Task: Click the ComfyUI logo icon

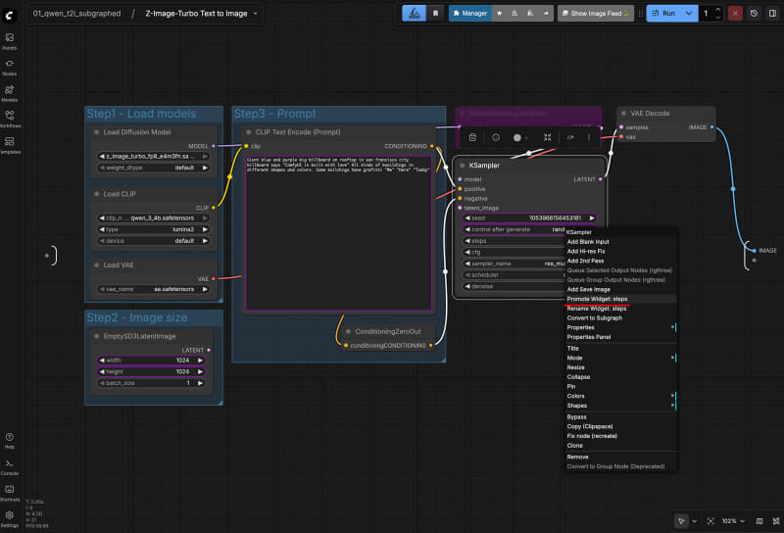Action: [9, 15]
